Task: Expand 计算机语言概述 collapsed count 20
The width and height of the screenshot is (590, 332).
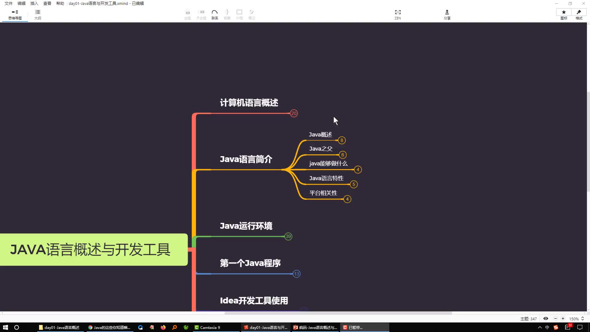Action: click(294, 113)
